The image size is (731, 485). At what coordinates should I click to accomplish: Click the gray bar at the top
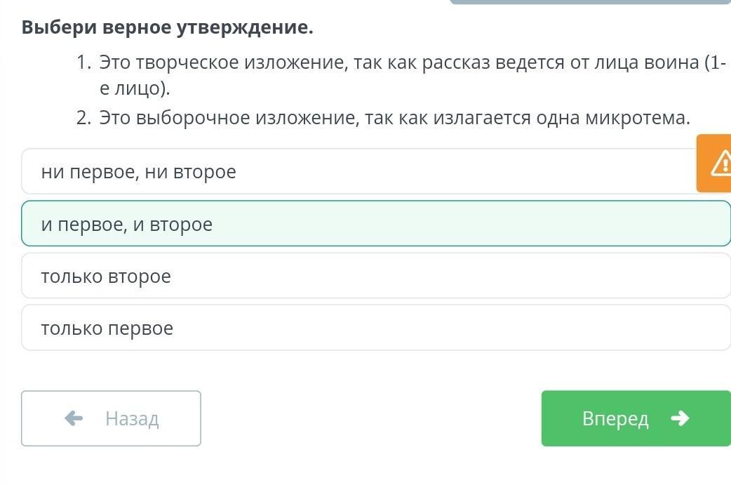pos(589,2)
